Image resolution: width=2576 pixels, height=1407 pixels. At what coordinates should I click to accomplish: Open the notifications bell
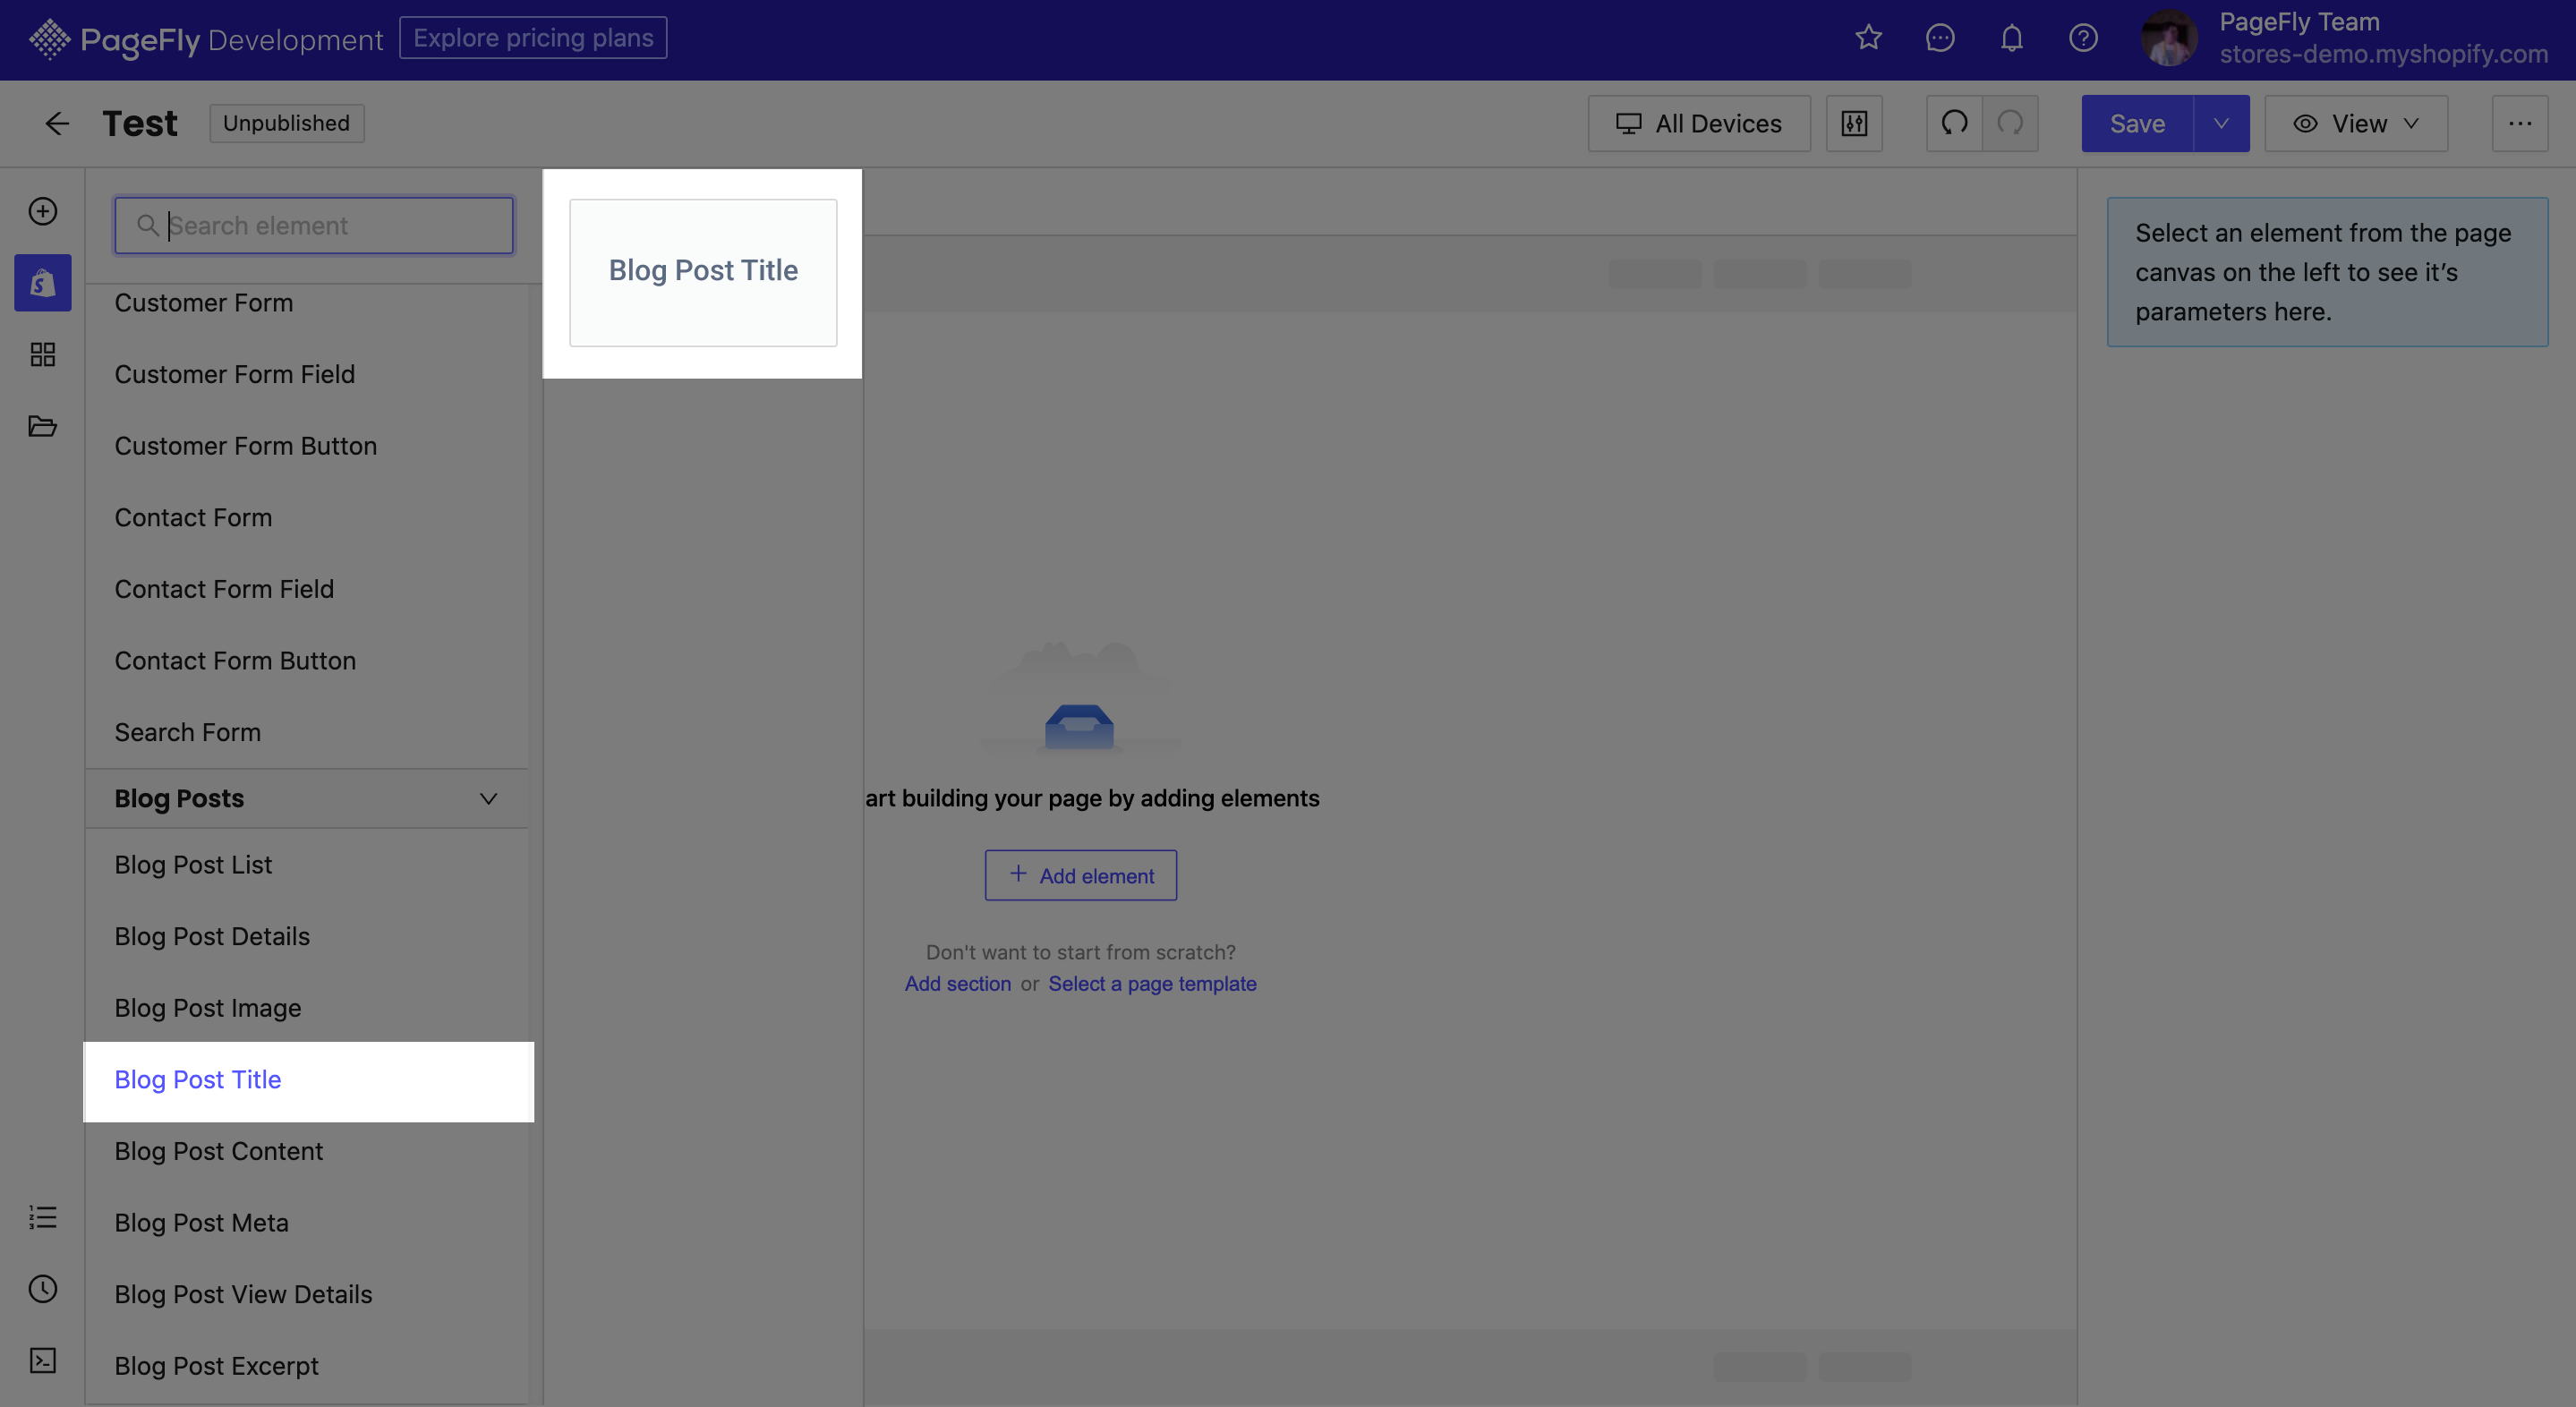[x=2011, y=38]
